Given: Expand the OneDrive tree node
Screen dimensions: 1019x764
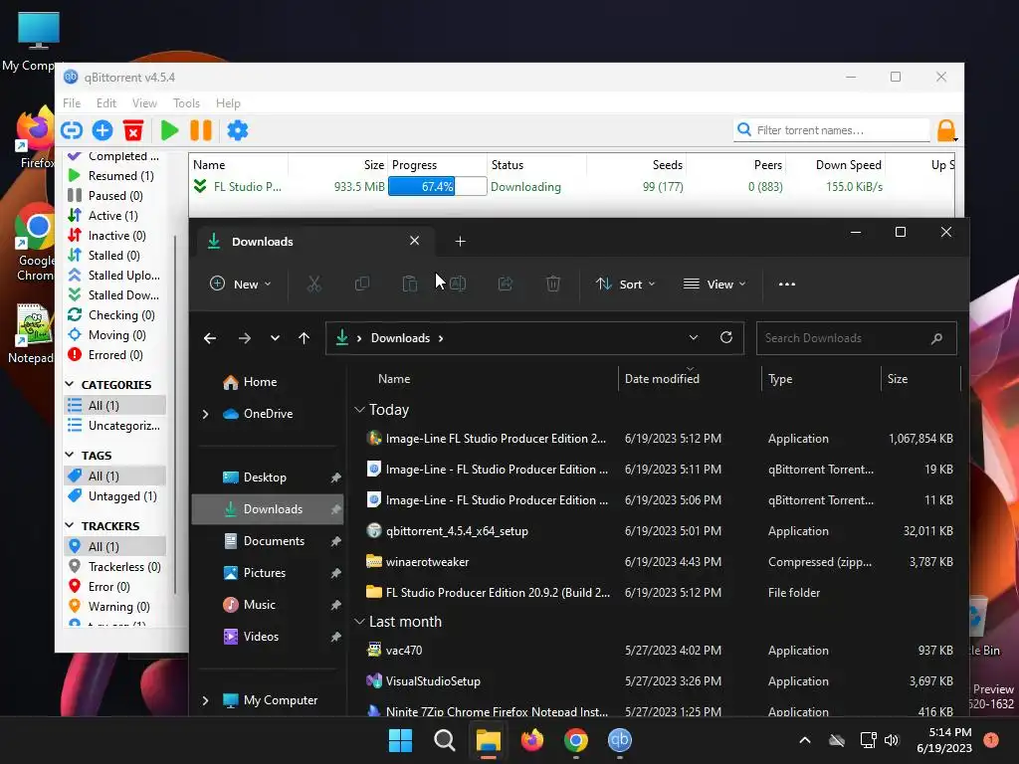Looking at the screenshot, I should click(205, 414).
